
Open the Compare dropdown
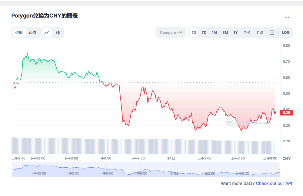pyautogui.click(x=170, y=32)
